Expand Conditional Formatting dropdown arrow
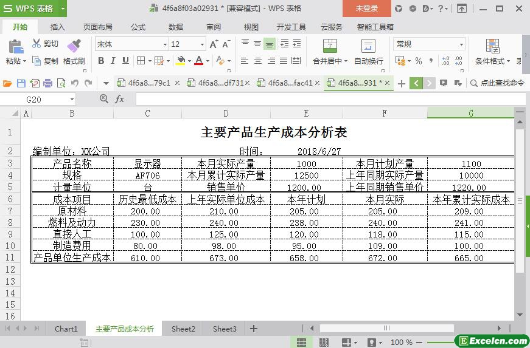Viewport: 530px width, 348px height. [508, 61]
